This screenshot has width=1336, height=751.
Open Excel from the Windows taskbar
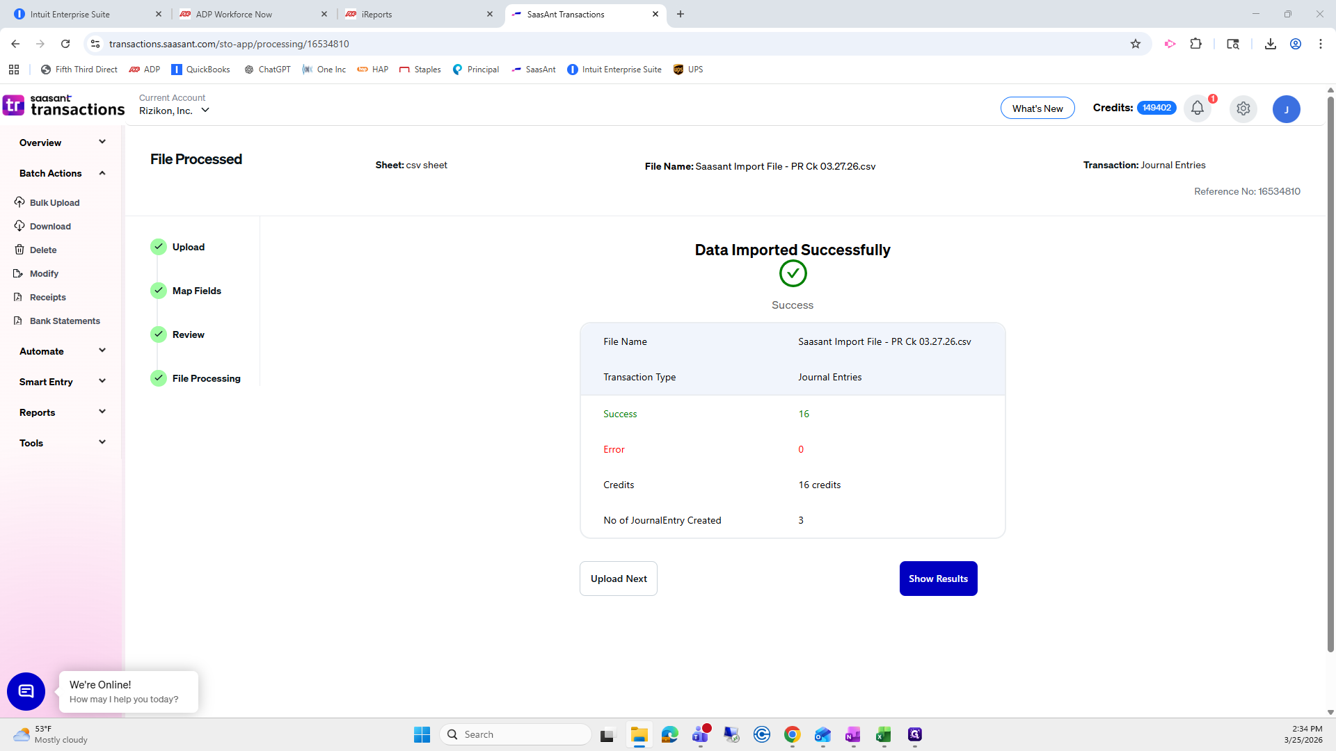(x=884, y=735)
